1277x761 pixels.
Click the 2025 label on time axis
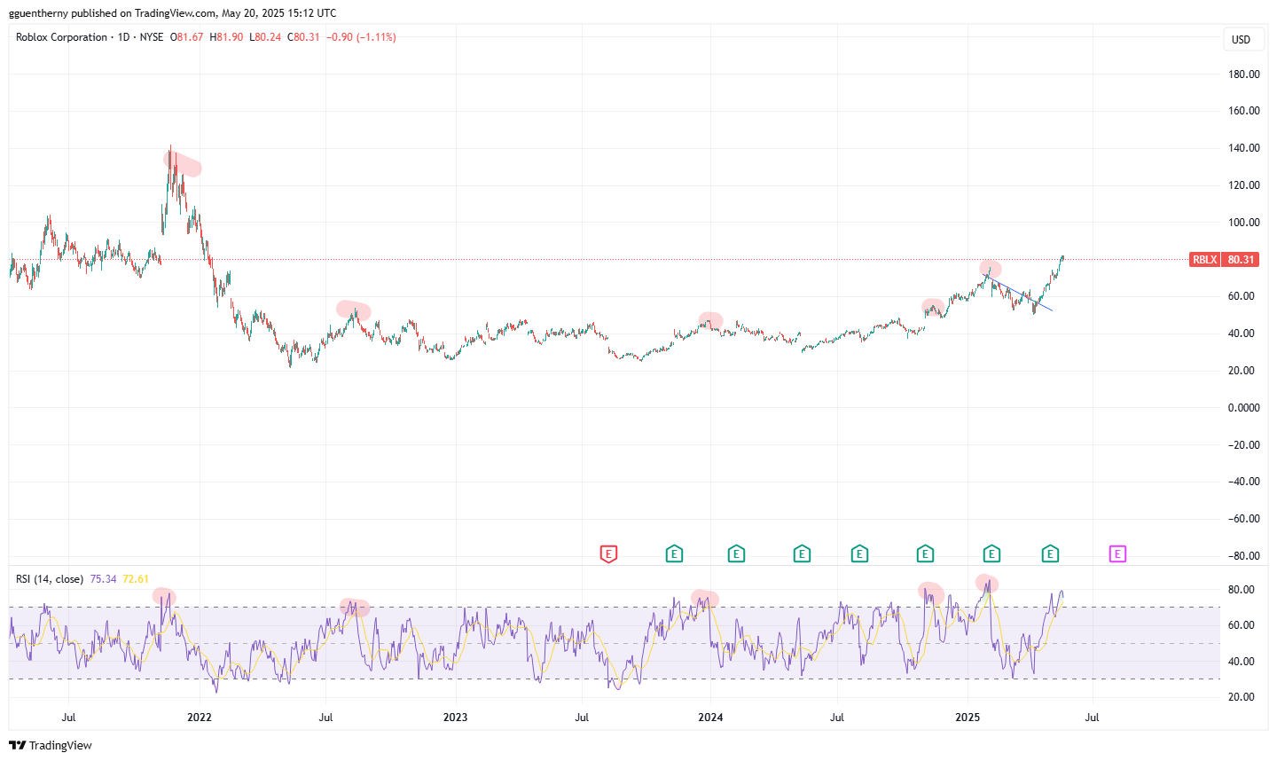[x=968, y=718]
